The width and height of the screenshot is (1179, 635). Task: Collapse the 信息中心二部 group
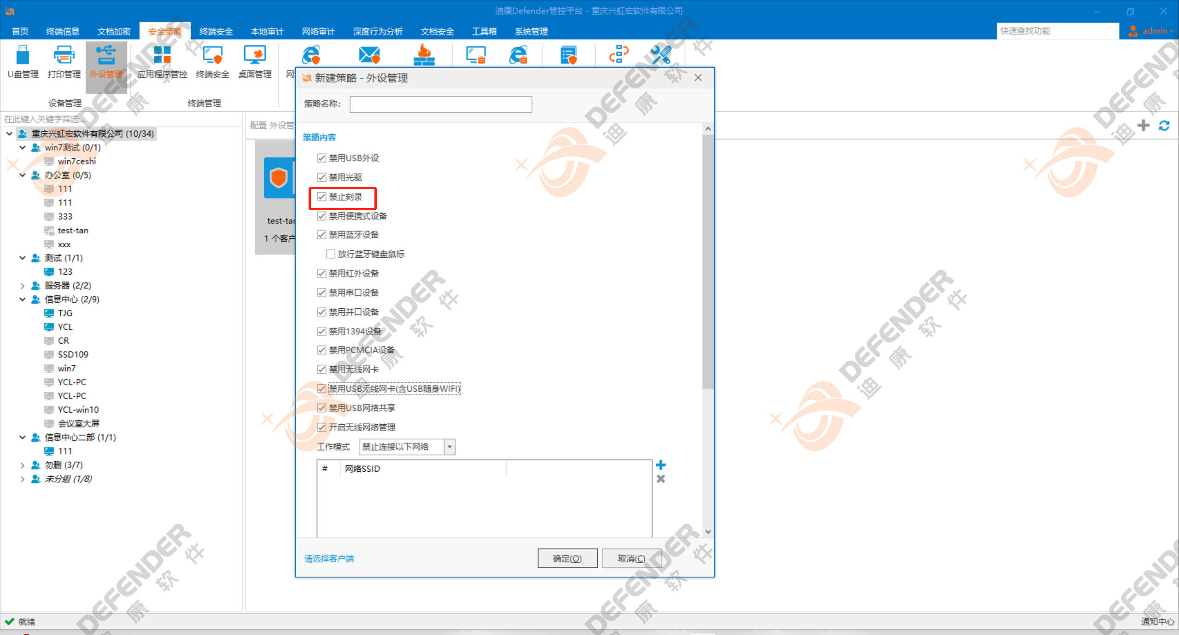click(22, 437)
